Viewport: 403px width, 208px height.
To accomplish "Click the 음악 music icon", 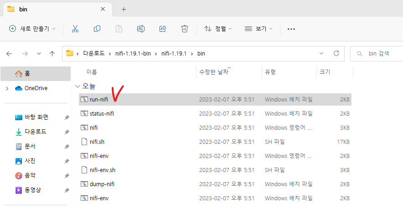I will pyautogui.click(x=19, y=176).
